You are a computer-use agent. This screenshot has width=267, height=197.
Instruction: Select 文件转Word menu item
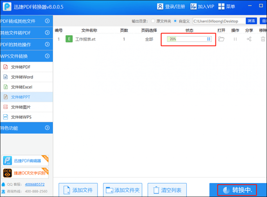pyautogui.click(x=26, y=77)
